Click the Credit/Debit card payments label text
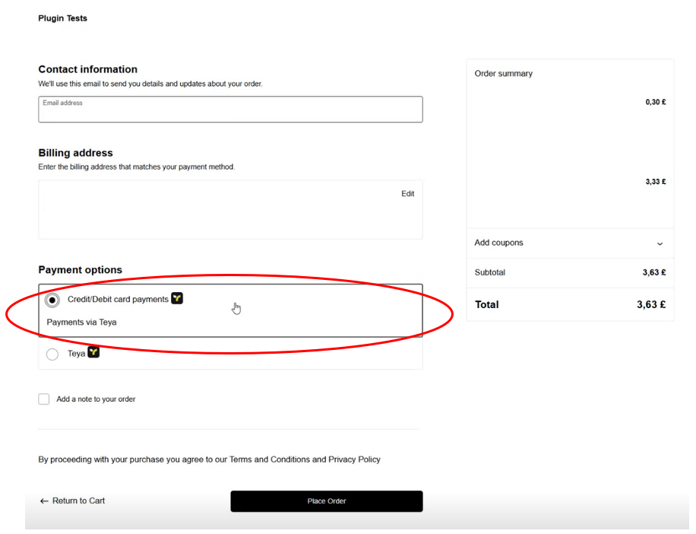Screen dimensions: 696x534 (x=118, y=300)
